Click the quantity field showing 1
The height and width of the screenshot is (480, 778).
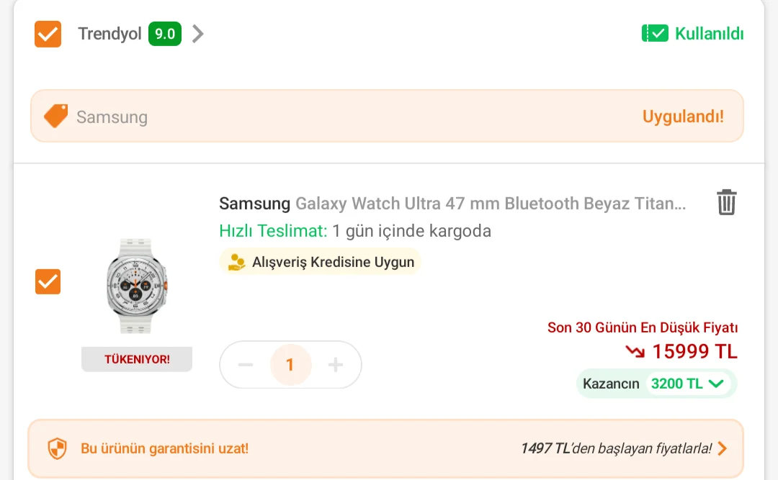tap(290, 365)
